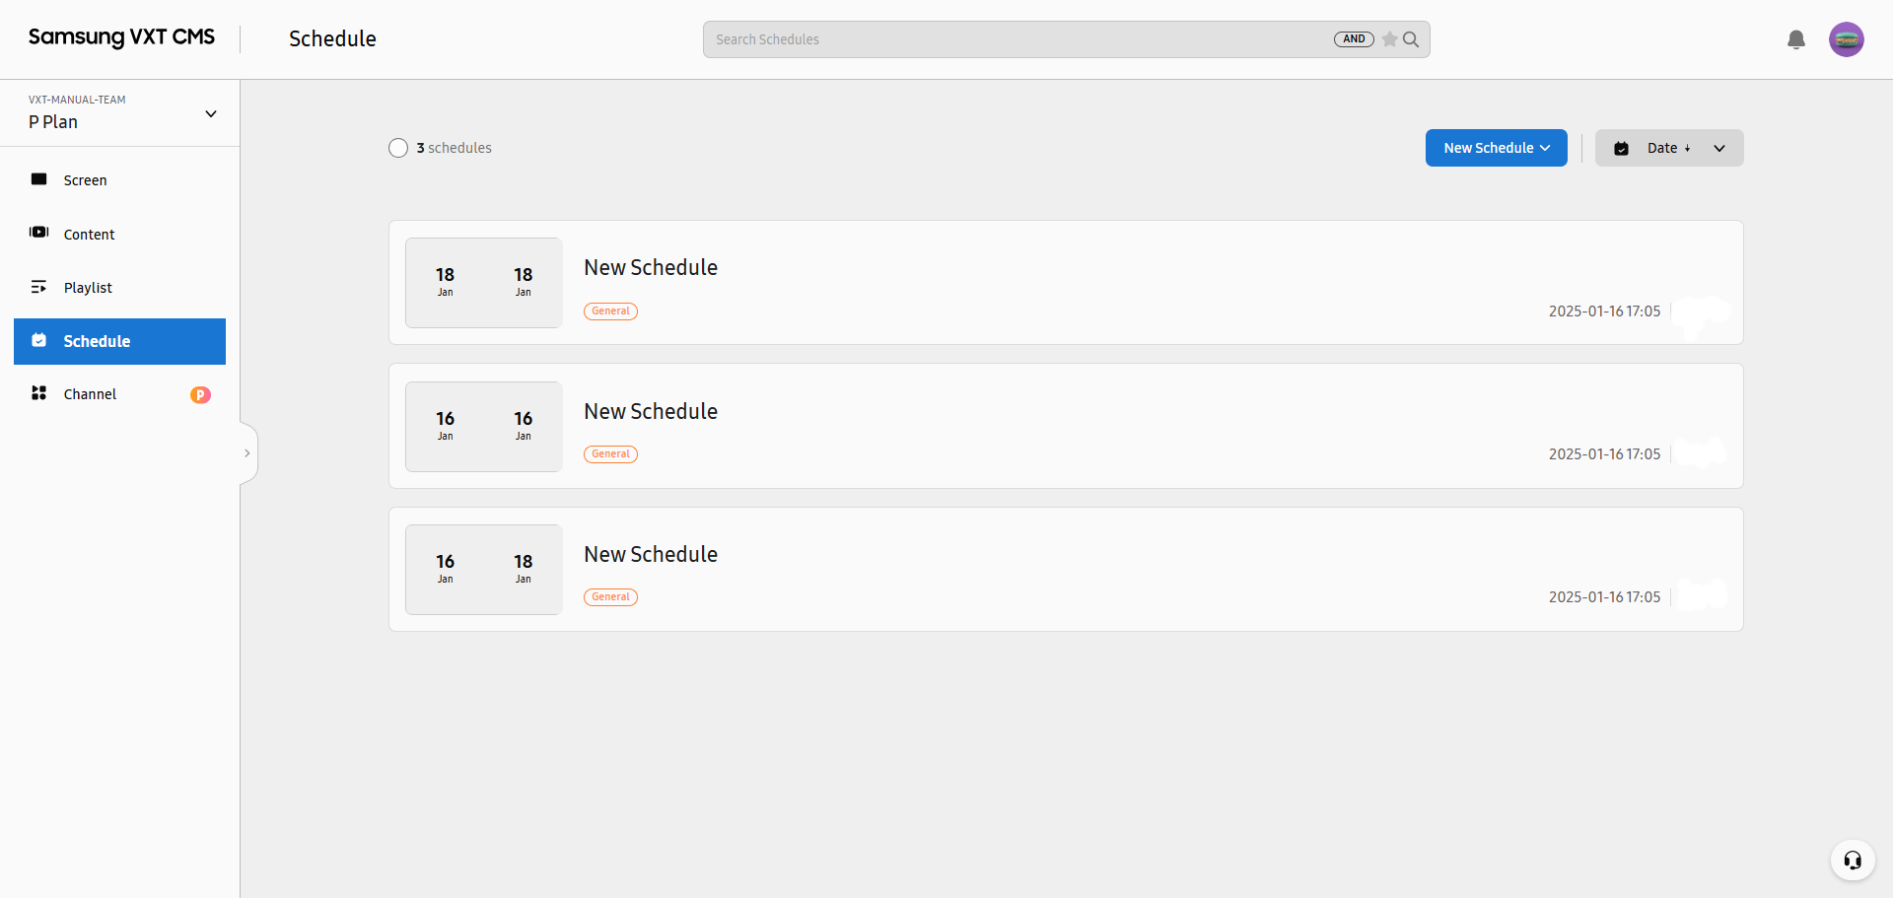1893x898 pixels.
Task: Select the Schedule menu item
Action: (119, 341)
